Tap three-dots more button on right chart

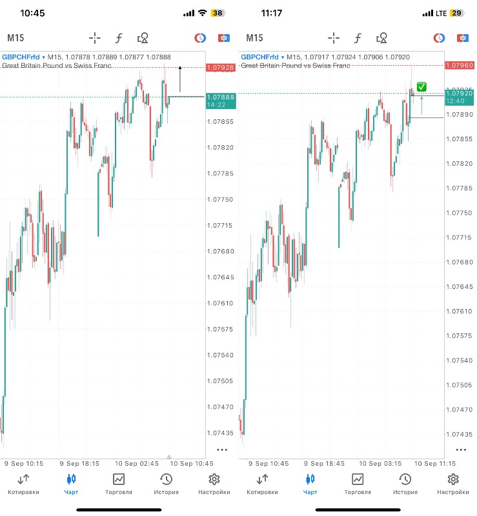(x=461, y=450)
